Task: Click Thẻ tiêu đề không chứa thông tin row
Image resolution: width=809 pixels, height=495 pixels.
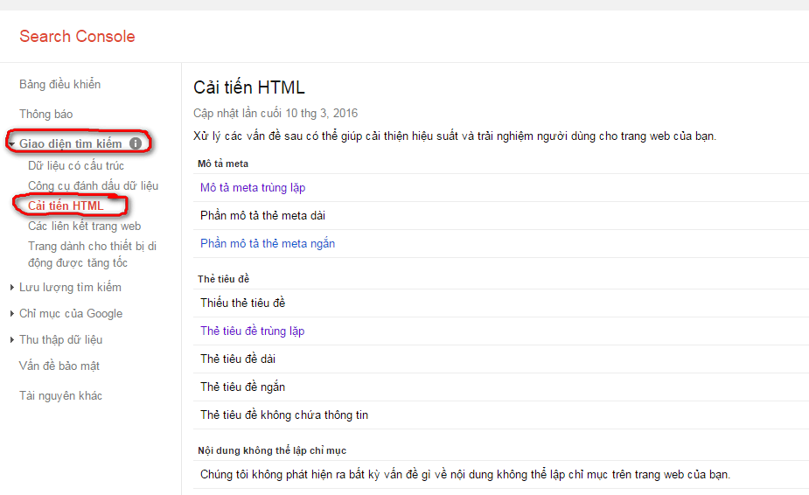Action: pyautogui.click(x=501, y=415)
